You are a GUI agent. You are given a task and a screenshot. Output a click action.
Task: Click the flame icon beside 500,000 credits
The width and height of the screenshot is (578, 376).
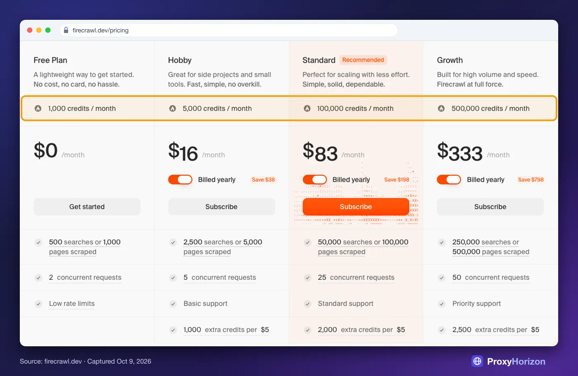[441, 109]
